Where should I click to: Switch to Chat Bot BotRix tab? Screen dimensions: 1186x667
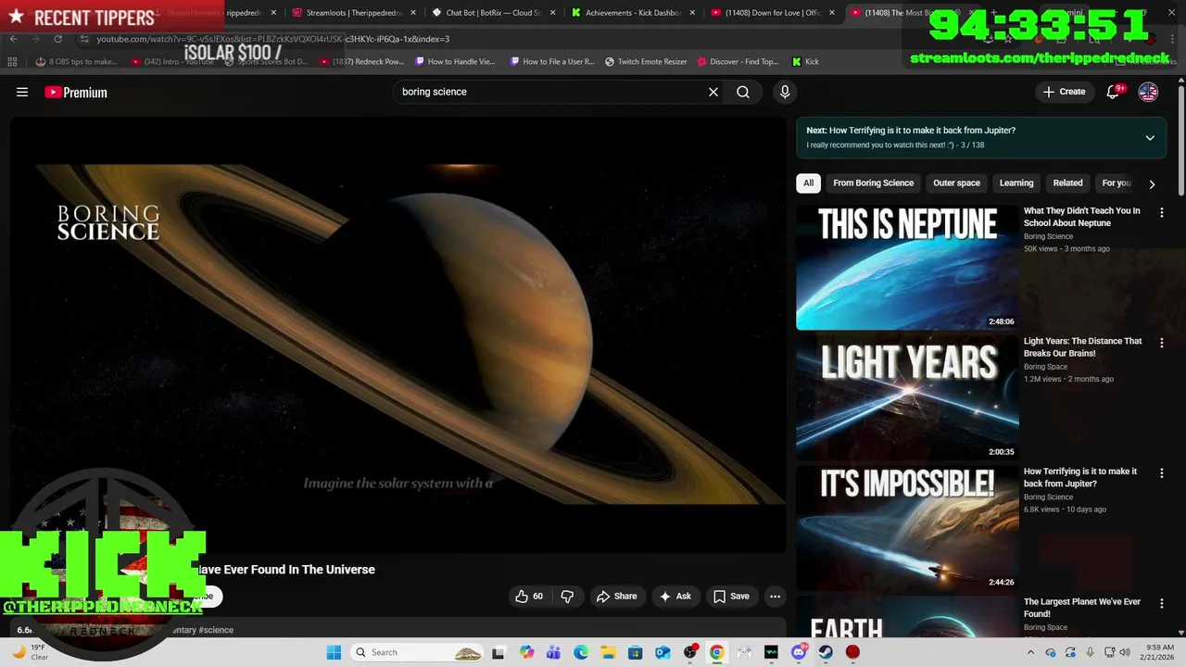tap(493, 13)
